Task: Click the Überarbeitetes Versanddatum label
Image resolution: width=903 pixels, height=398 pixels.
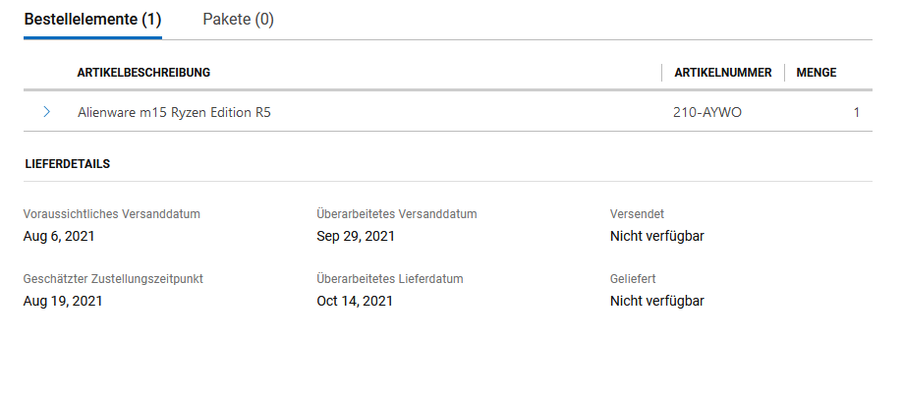Action: 397,213
